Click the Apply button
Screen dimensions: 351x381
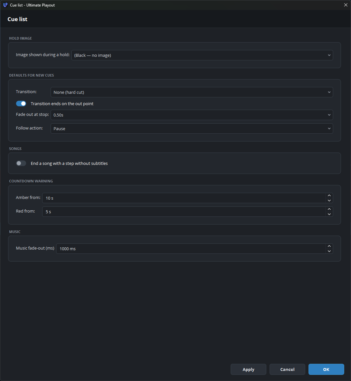tap(248, 369)
